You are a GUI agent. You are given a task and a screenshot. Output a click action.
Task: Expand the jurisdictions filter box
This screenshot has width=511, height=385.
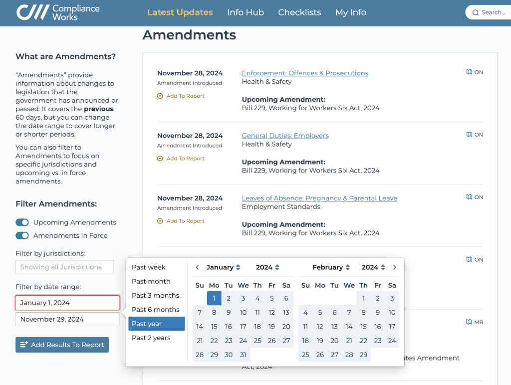point(64,267)
